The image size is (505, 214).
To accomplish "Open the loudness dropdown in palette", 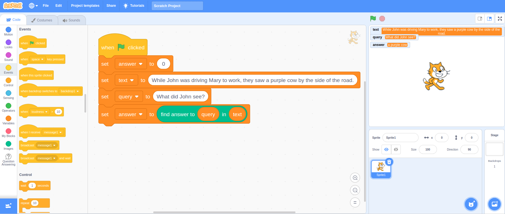I will (40, 112).
